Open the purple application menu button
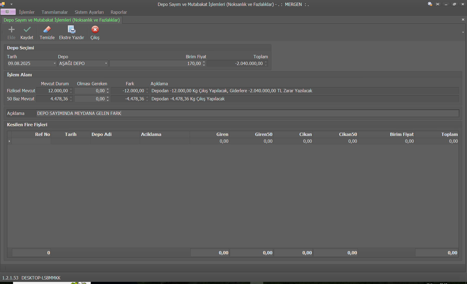 click(x=8, y=12)
